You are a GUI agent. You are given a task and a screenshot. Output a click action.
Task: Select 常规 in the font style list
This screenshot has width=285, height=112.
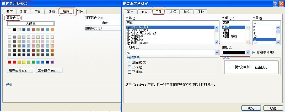click(x=234, y=27)
